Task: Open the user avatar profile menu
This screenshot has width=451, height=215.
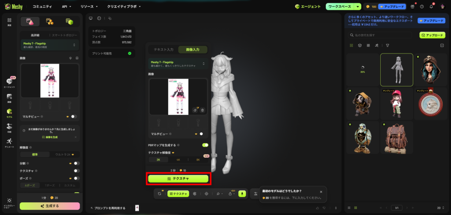Action: point(443,7)
